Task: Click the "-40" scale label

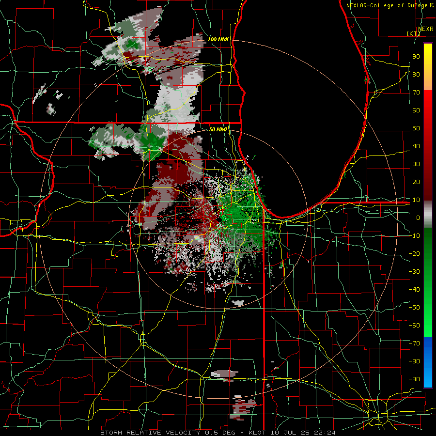Action: 414,290
